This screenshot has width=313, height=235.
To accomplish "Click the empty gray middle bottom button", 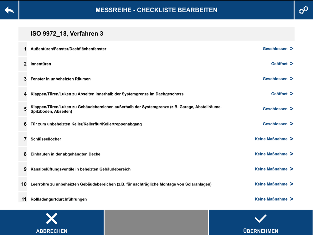I will [156, 222].
